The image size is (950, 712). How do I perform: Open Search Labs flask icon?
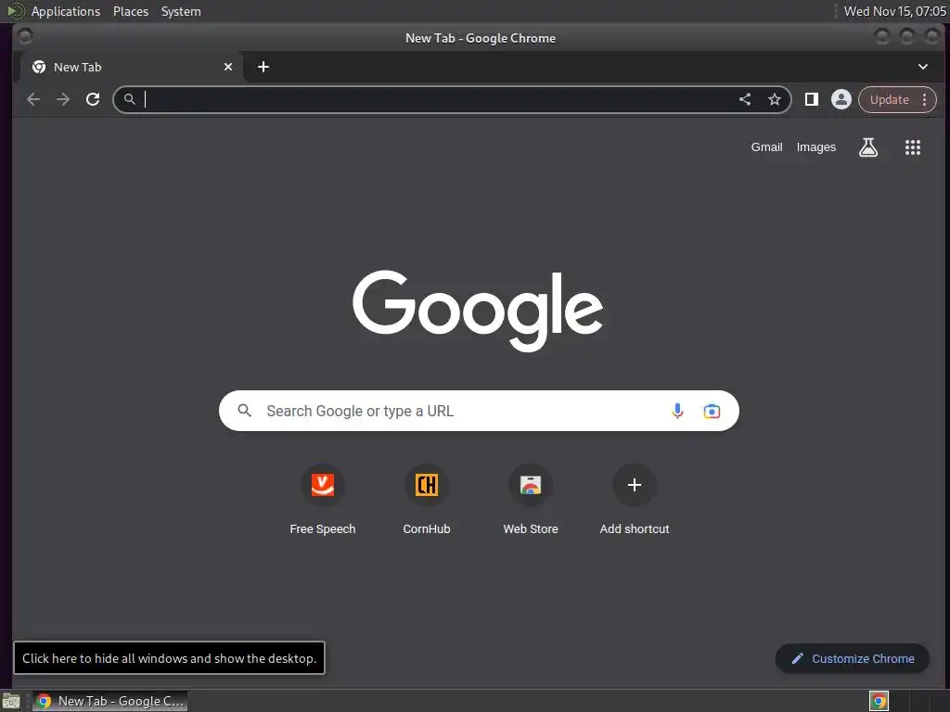point(868,147)
